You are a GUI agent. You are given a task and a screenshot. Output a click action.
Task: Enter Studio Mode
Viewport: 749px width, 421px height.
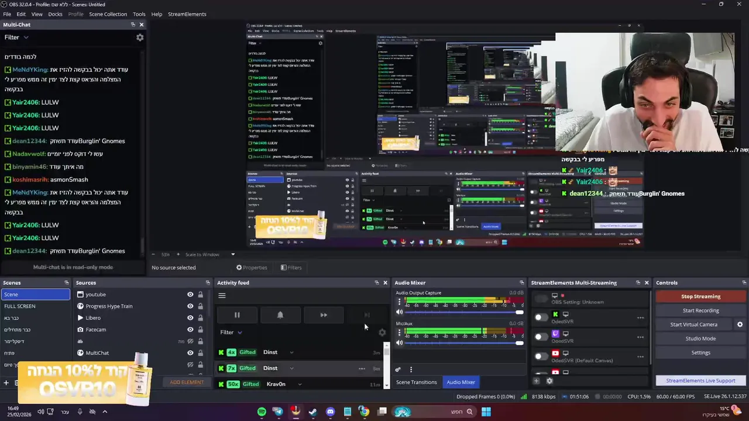(x=700, y=339)
